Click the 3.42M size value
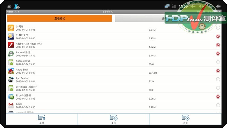Screen dimensions: 227x128 pos(152,38)
